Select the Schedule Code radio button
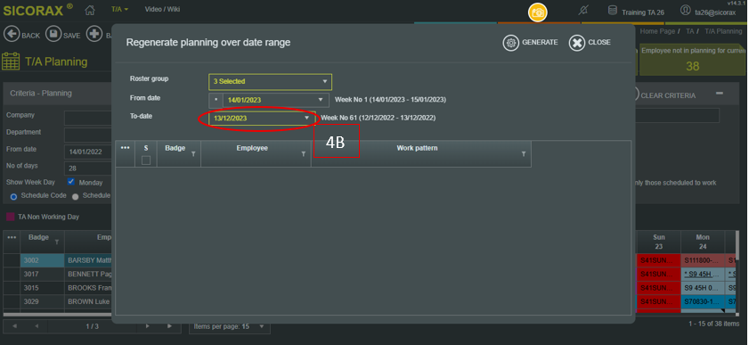This screenshot has width=749, height=345. click(x=13, y=196)
